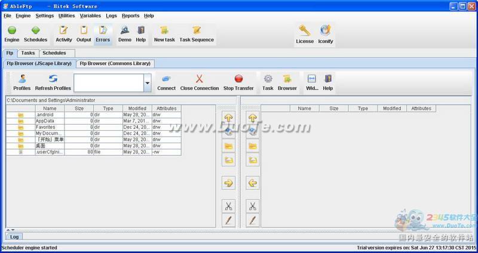Open Help in the main toolbar
Viewport: 478px width, 253px height.
(141, 34)
